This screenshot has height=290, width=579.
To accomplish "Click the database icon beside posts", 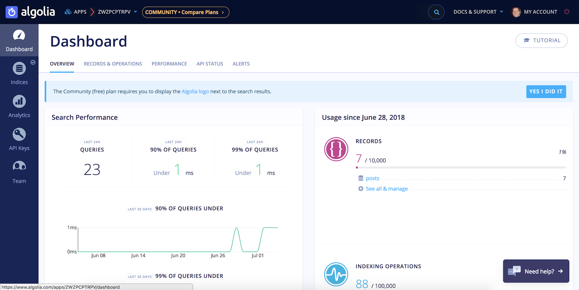I will pos(361,178).
